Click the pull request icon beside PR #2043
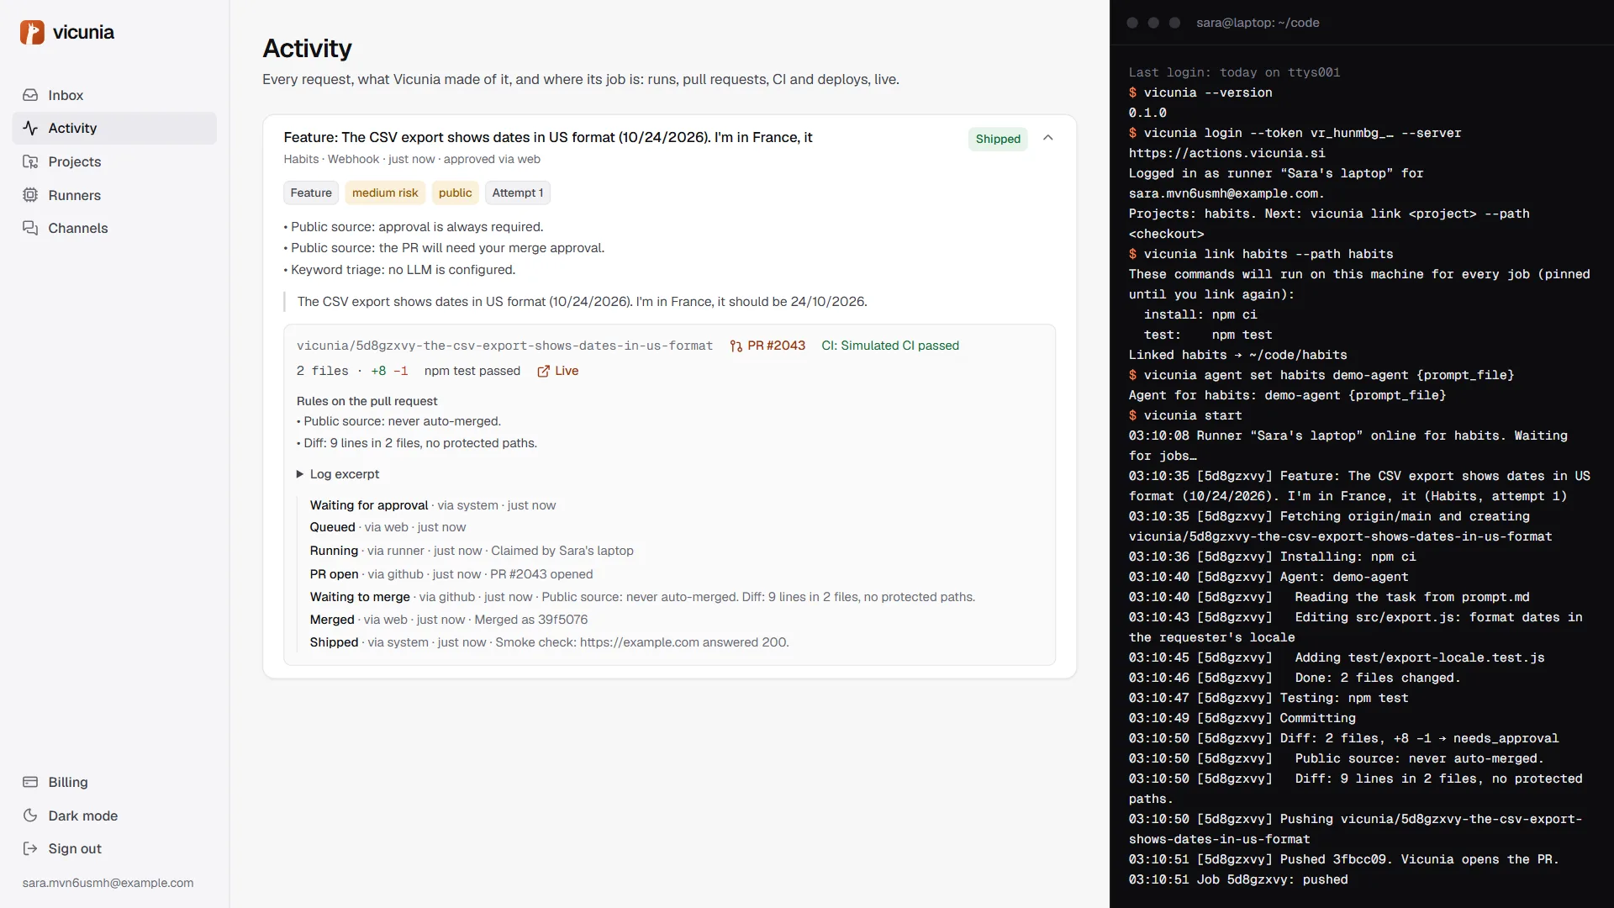 (x=736, y=346)
